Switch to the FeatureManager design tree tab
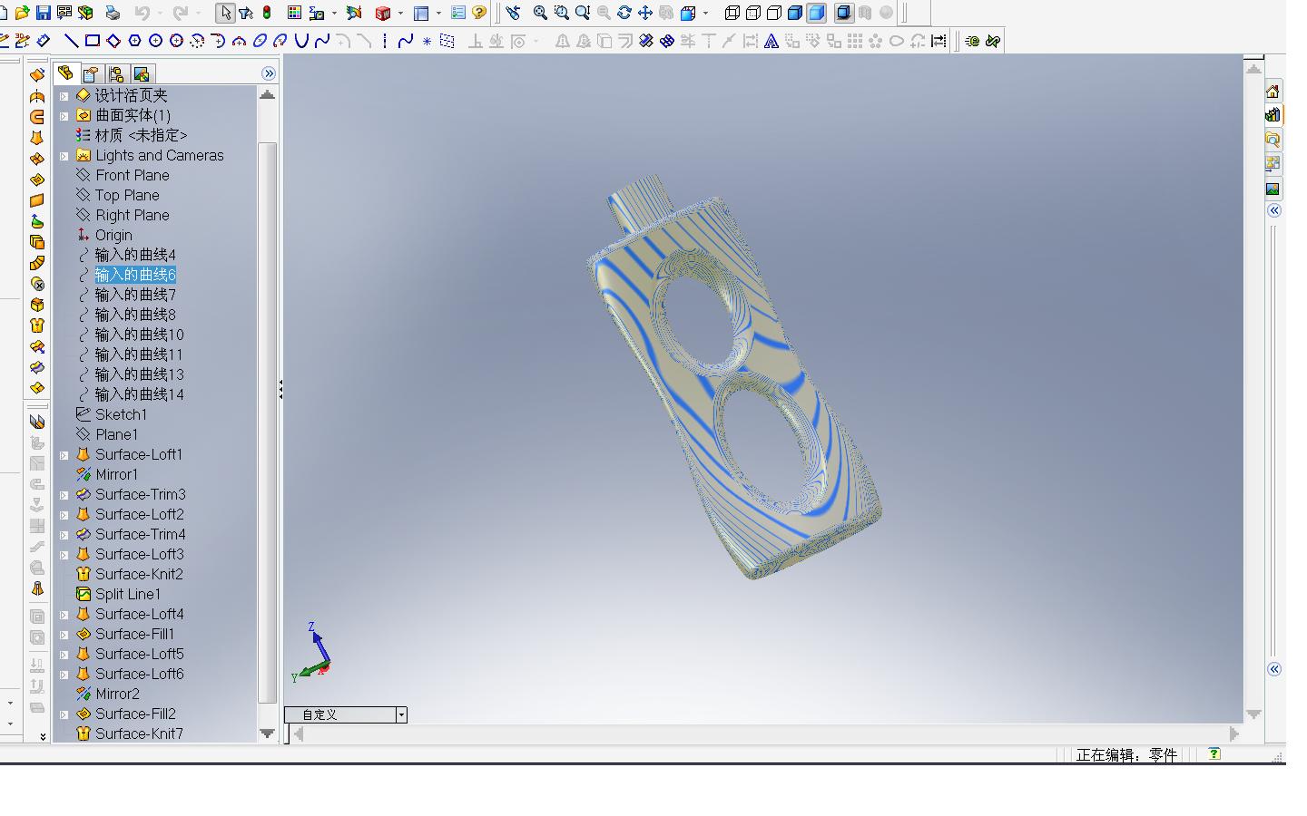Viewport: 1307px width, 816px height. pyautogui.click(x=65, y=73)
